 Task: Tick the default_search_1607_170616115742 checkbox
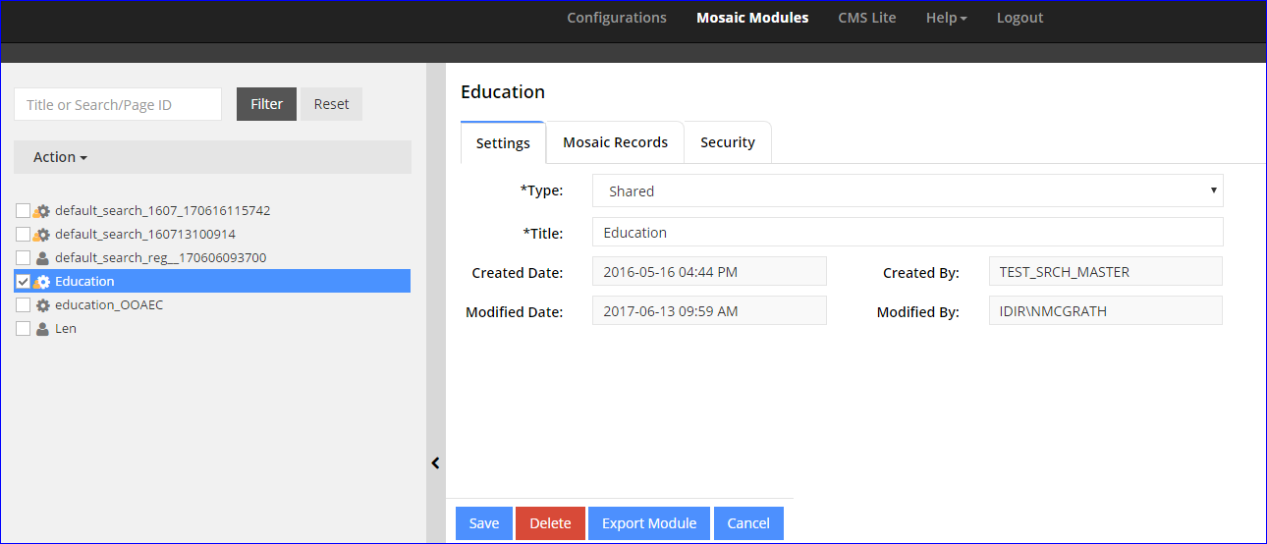tap(24, 211)
